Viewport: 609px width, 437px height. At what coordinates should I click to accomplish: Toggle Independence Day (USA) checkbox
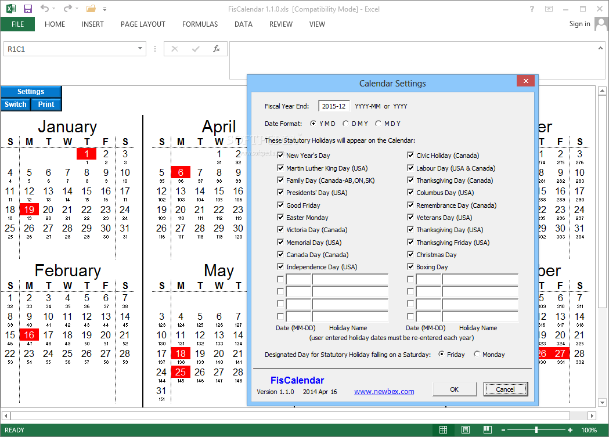click(x=280, y=266)
